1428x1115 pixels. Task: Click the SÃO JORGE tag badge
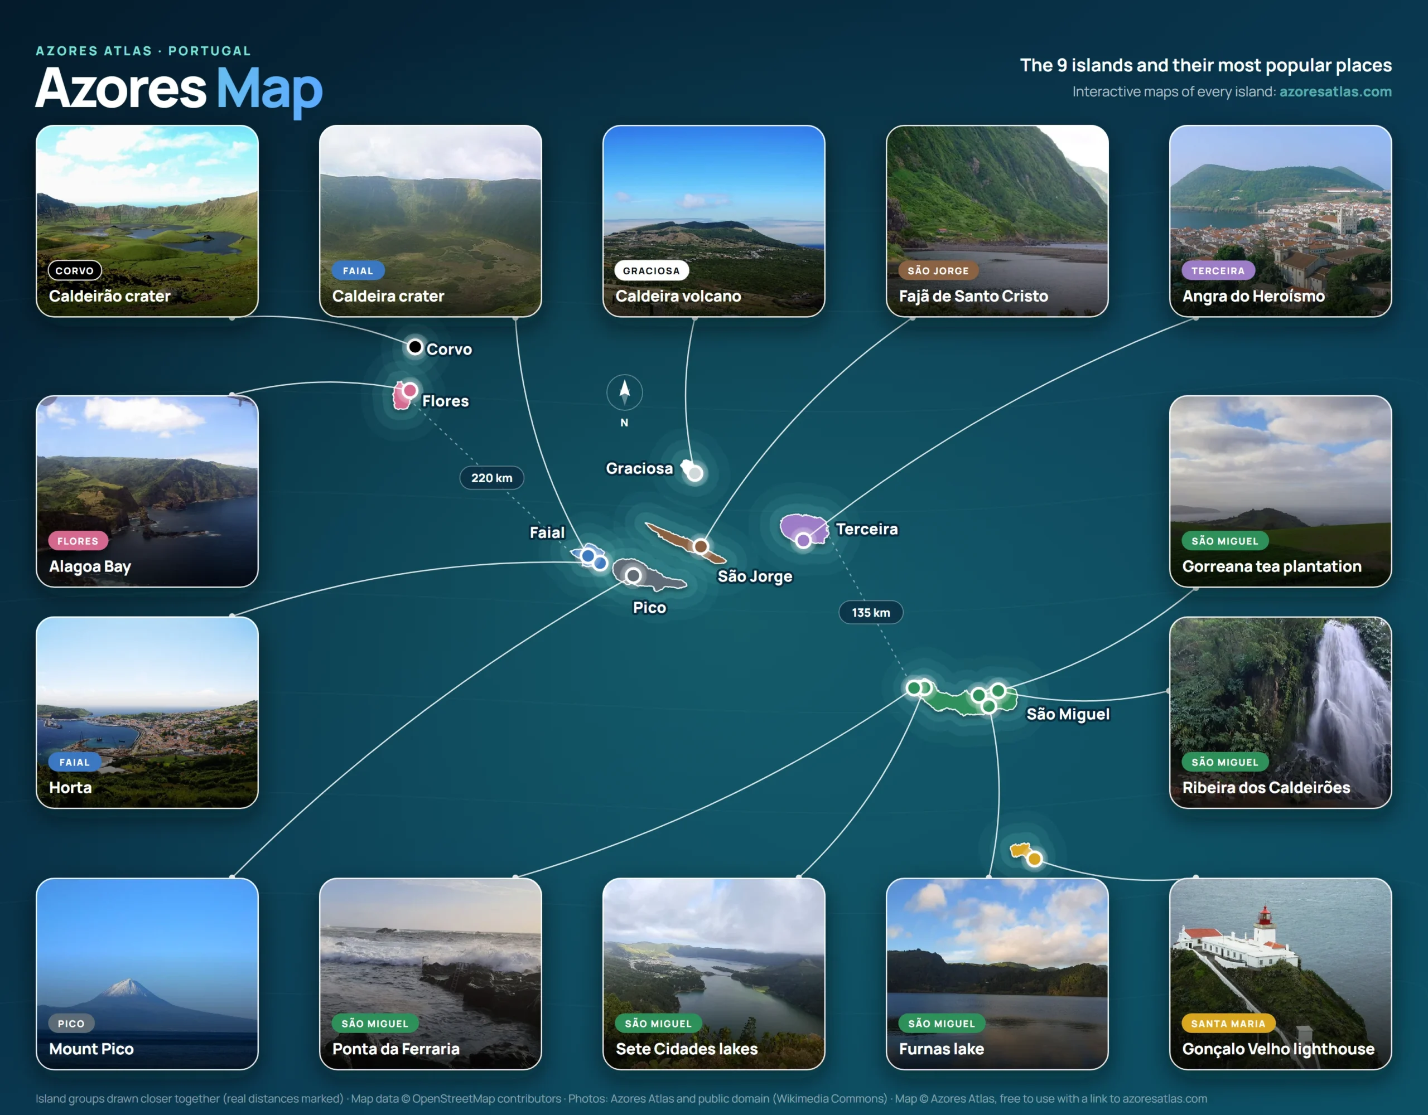(938, 270)
